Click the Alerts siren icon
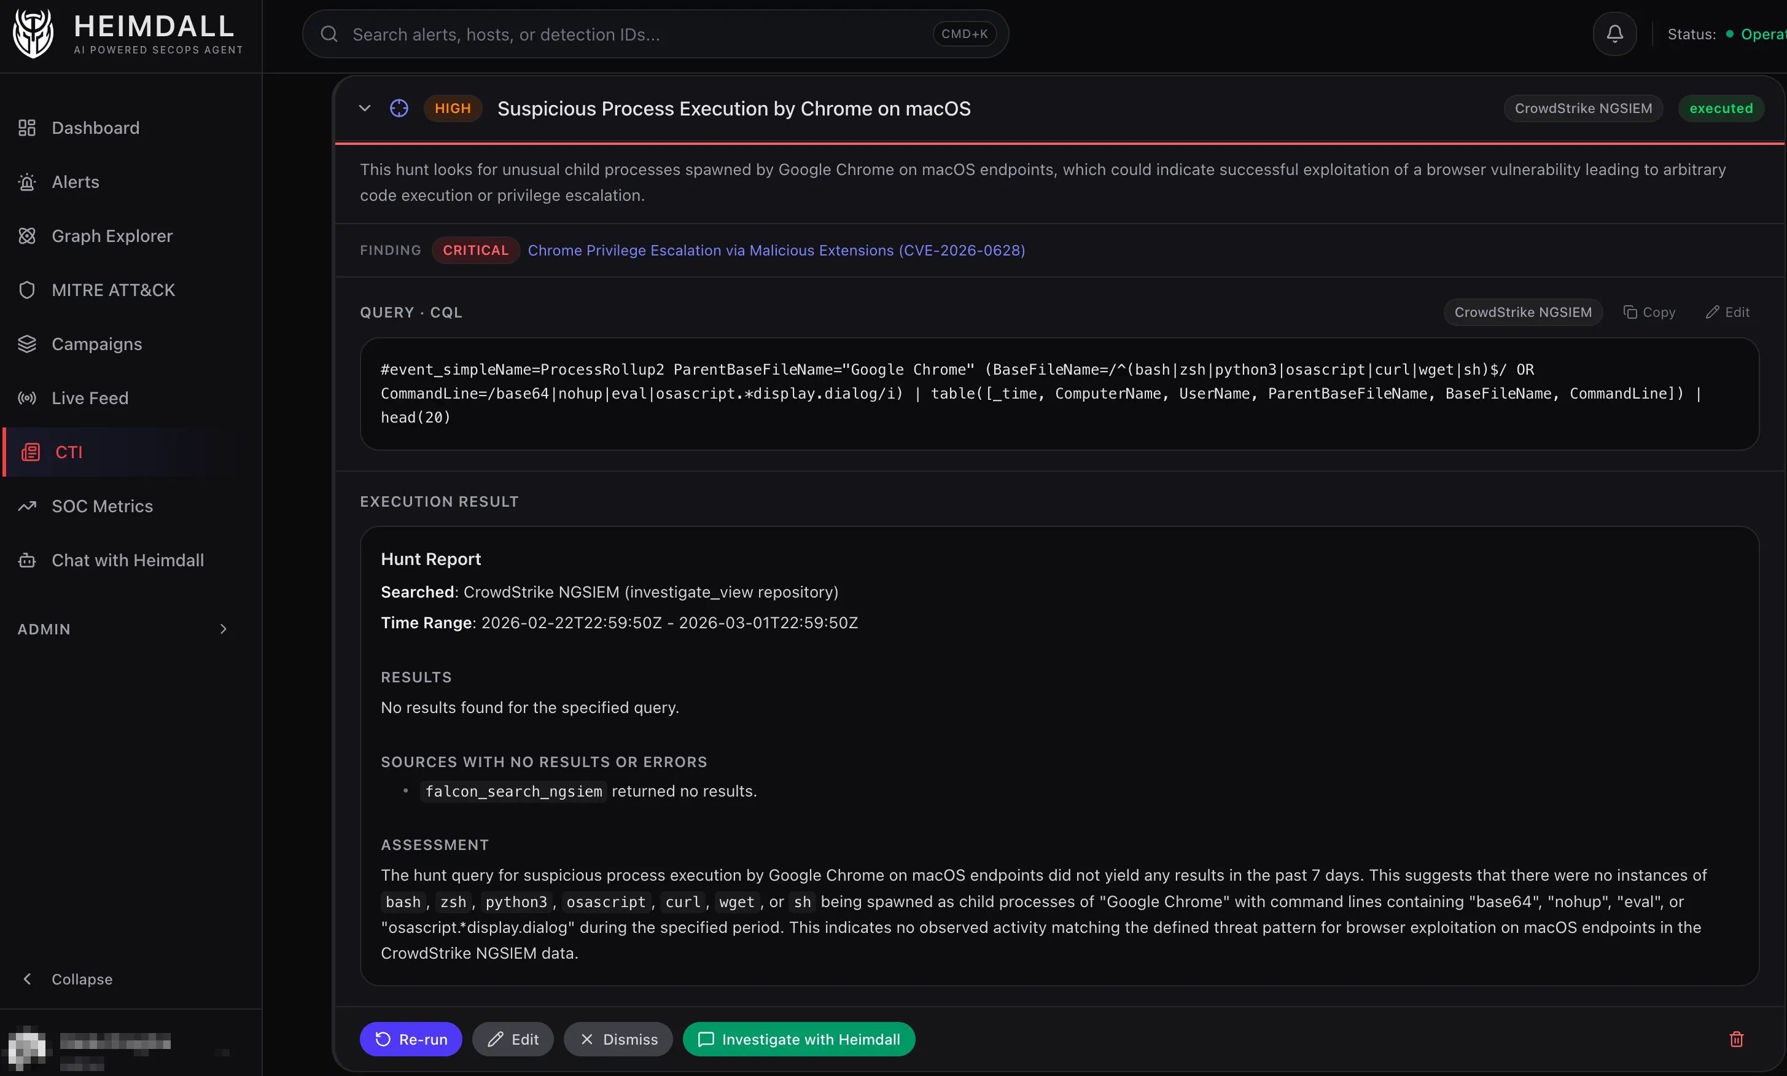1787x1076 pixels. pyautogui.click(x=27, y=182)
